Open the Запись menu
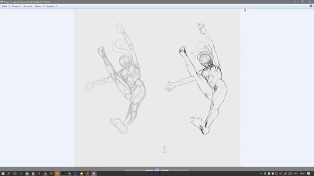 39,6
